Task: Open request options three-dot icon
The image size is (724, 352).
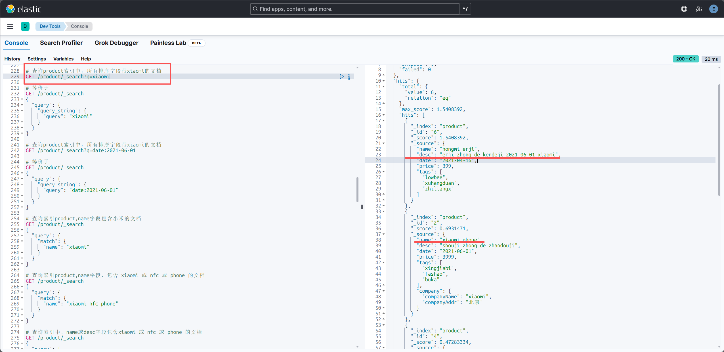Action: coord(349,76)
